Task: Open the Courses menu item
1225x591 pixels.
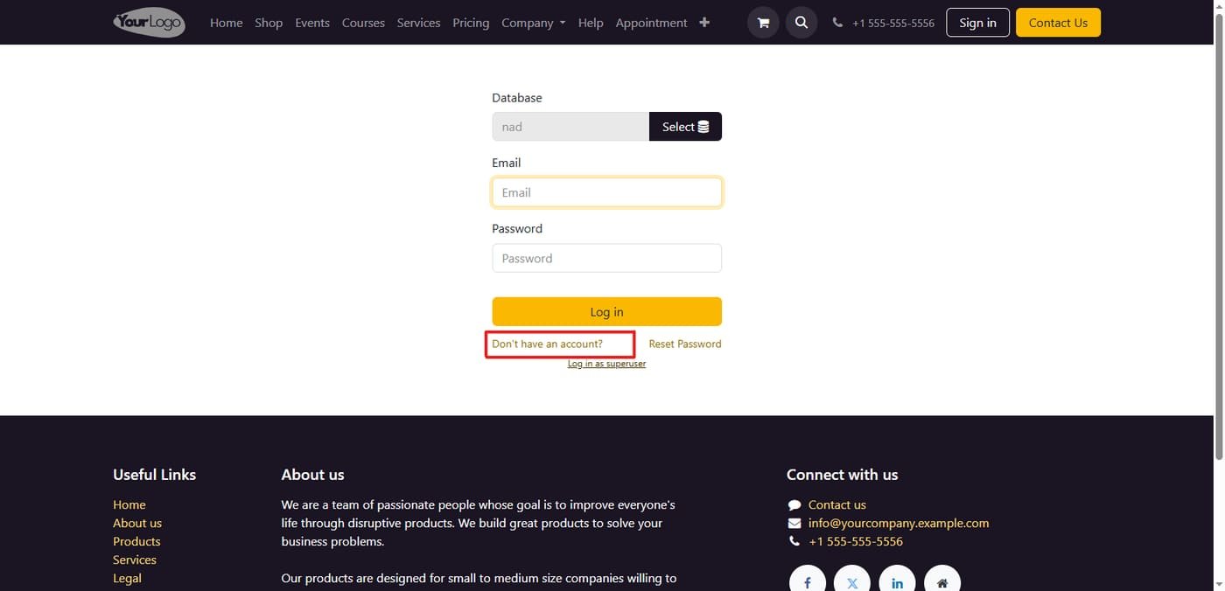Action: [x=363, y=23]
